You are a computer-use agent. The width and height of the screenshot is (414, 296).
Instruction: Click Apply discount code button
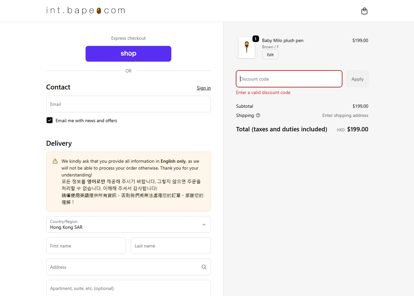357,79
